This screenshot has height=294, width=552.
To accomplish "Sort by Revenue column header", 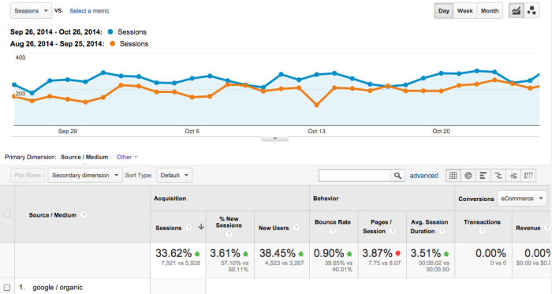I will (528, 228).
